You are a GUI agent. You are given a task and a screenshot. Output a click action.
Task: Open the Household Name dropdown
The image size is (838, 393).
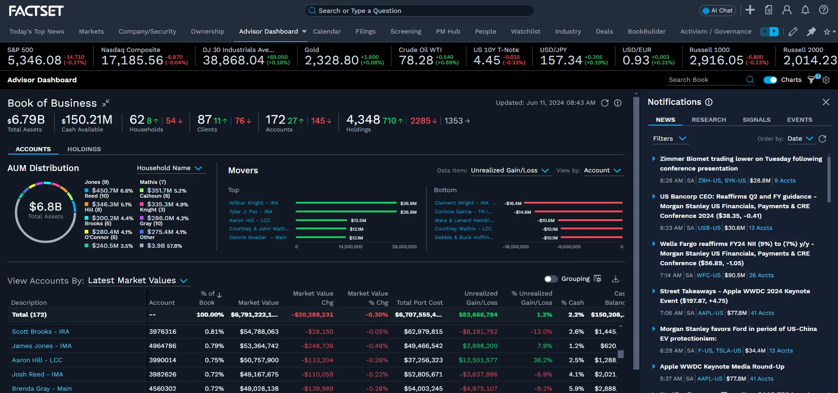[169, 168]
